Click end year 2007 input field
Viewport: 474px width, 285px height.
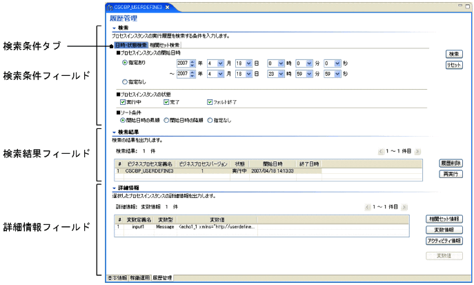pyautogui.click(x=183, y=74)
